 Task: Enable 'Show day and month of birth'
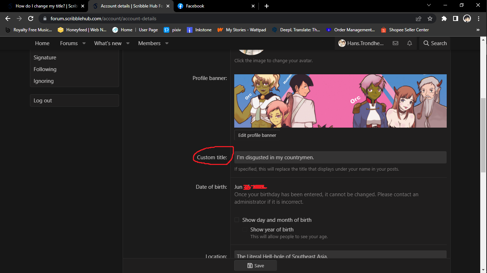236,220
